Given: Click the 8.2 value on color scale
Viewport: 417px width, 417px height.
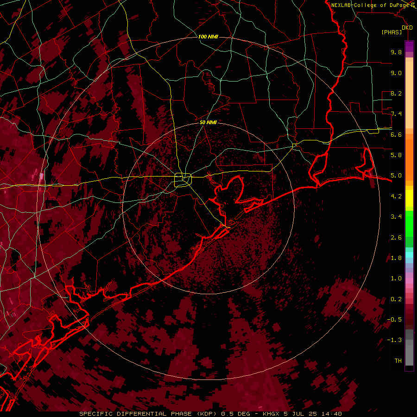Looking at the screenshot, I should [x=396, y=93].
